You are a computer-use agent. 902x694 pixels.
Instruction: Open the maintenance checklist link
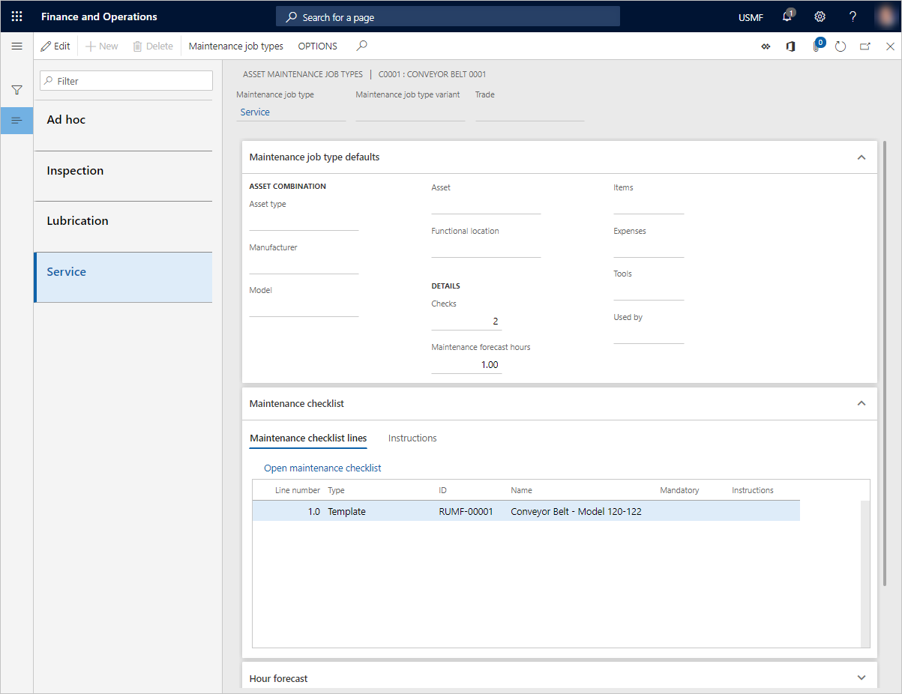click(x=322, y=468)
